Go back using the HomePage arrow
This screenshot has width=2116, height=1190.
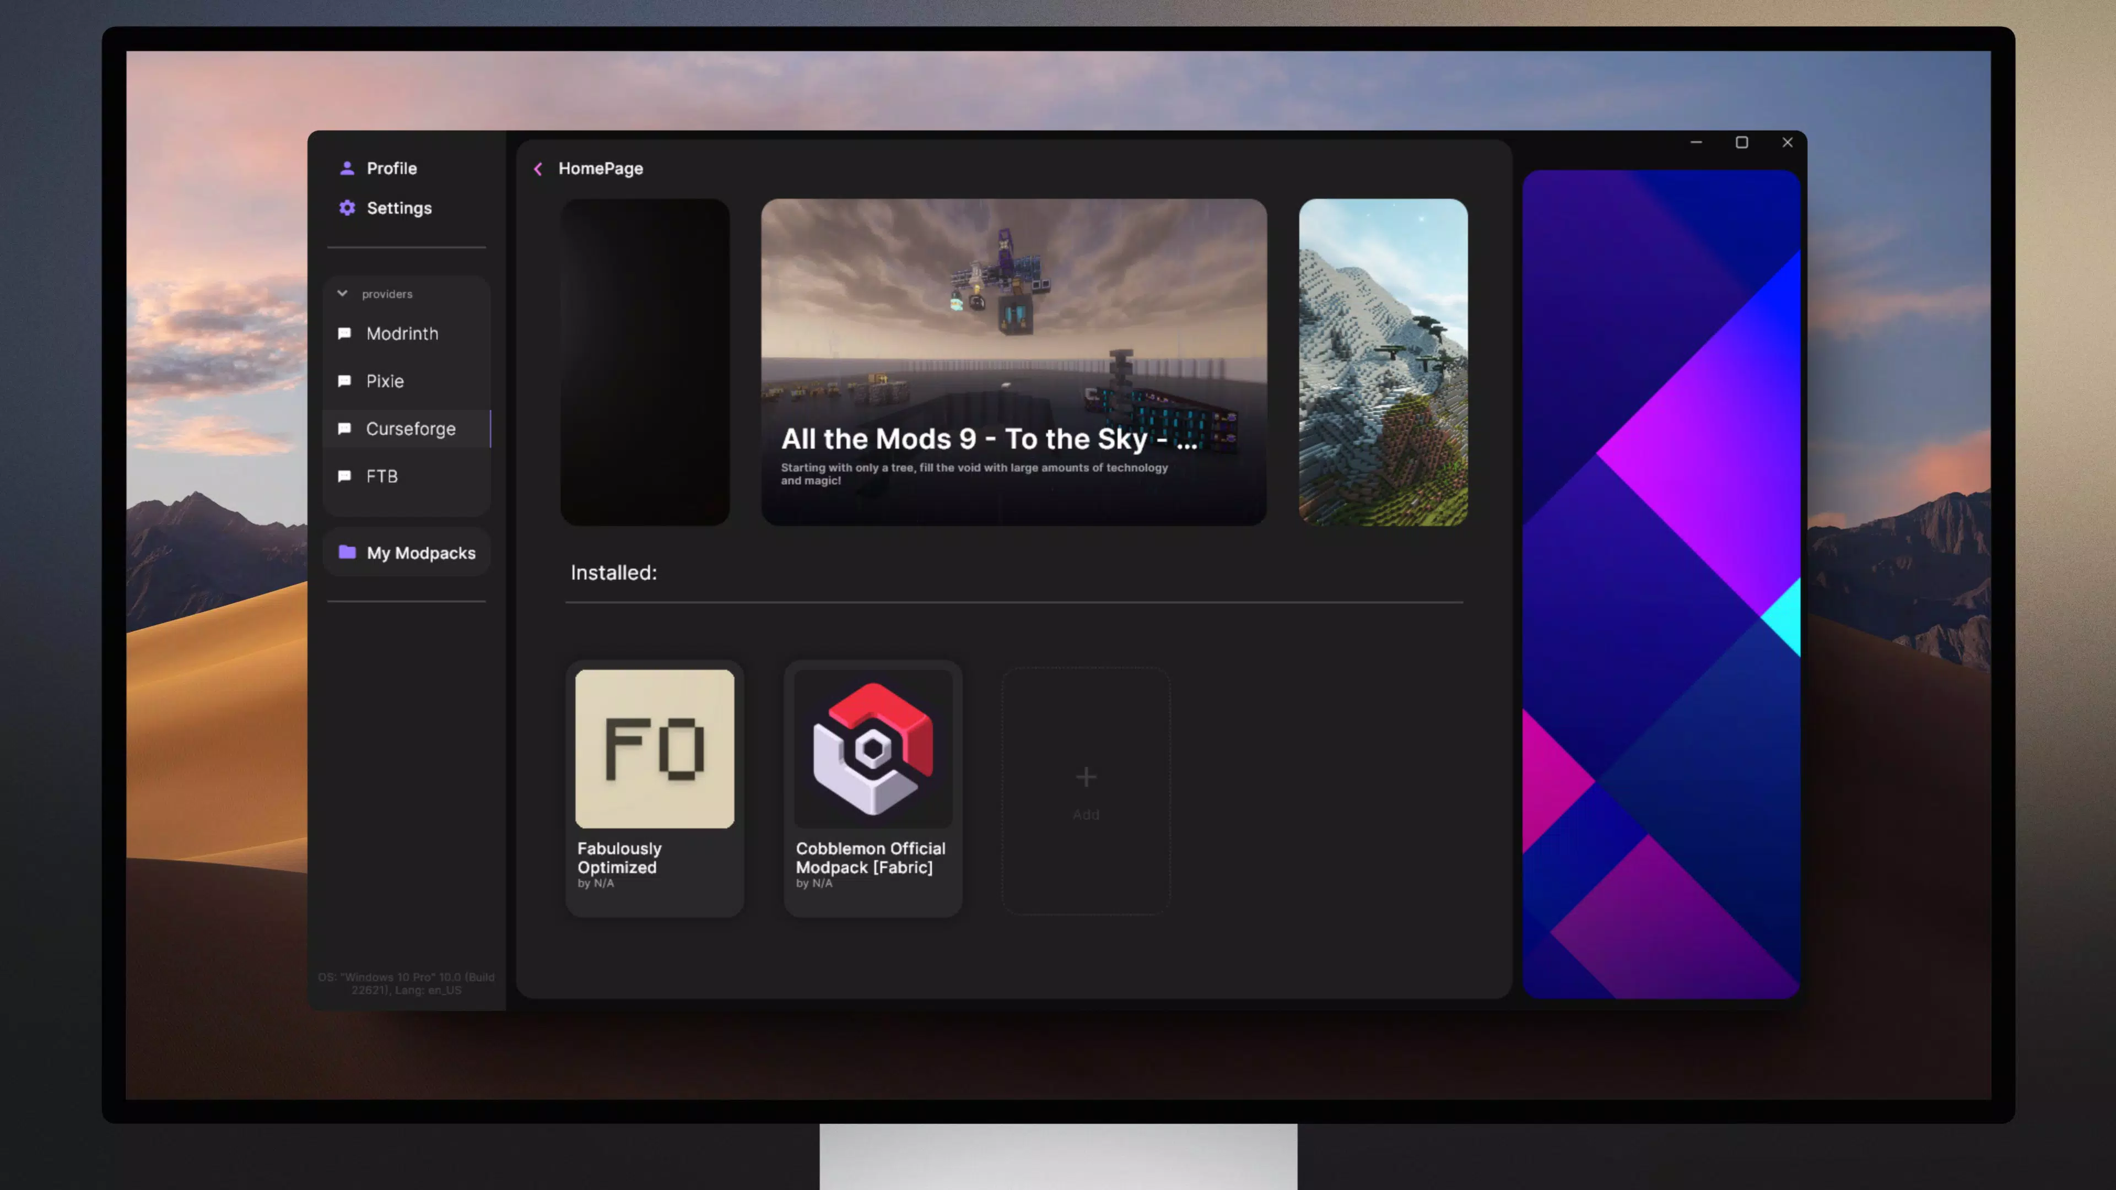(538, 169)
